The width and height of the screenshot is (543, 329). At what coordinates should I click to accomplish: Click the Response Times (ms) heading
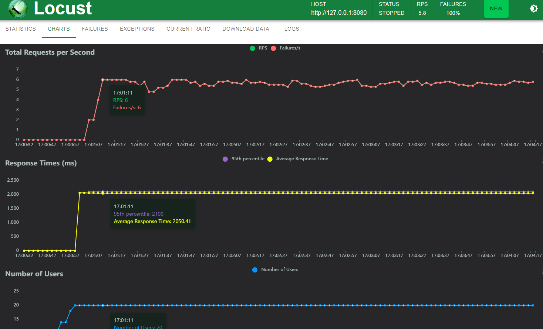coord(41,163)
